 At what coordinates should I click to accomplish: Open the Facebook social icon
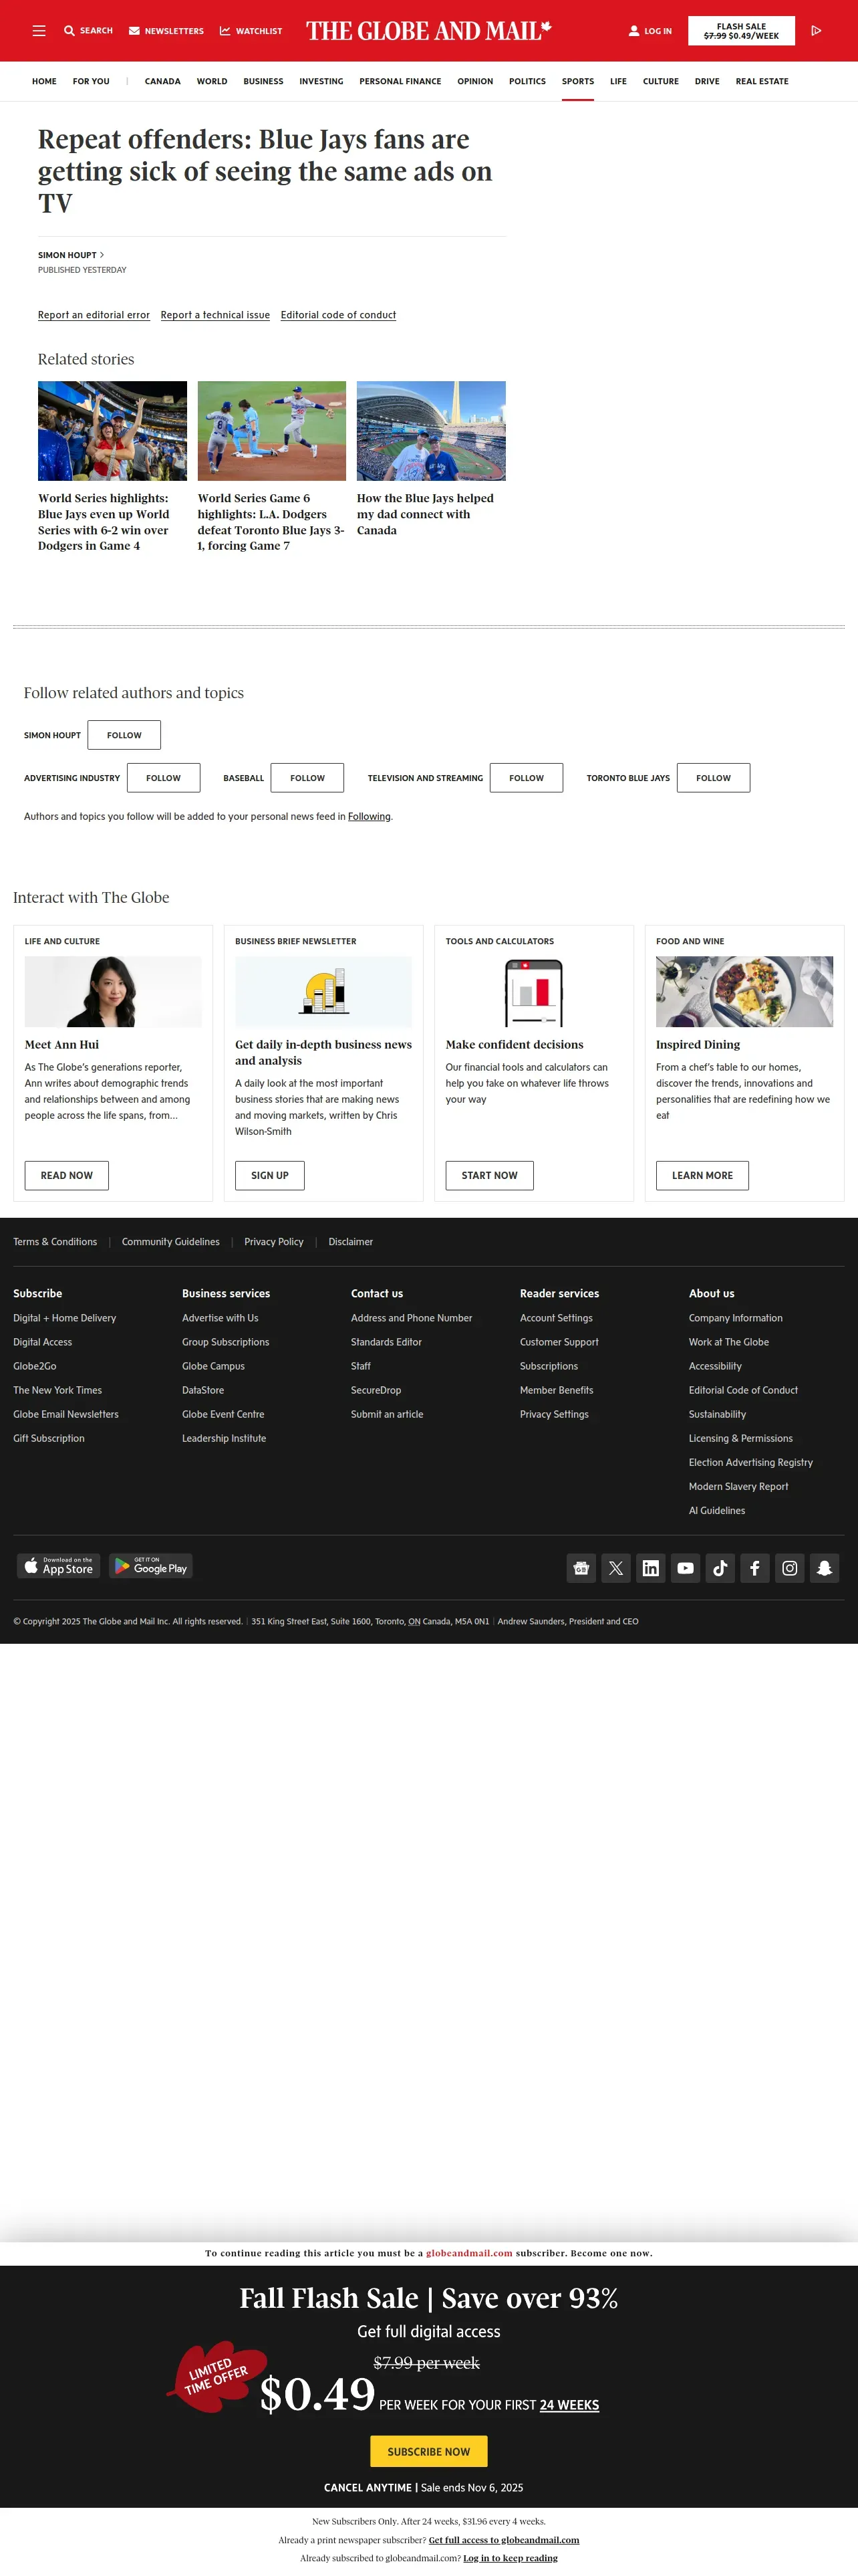point(755,1568)
